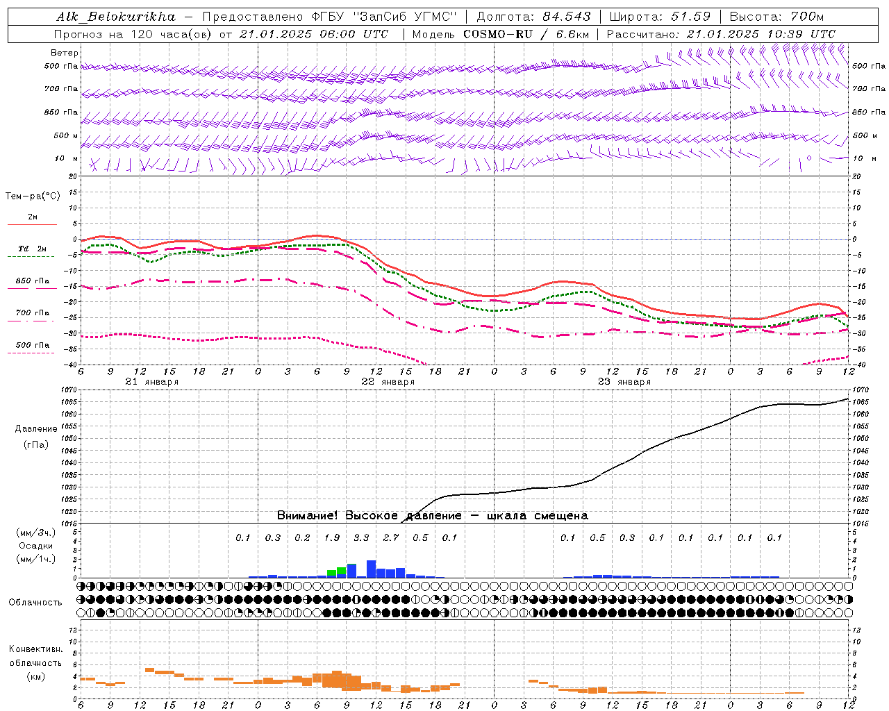Select the model label COSMO-RU / 6.6км
This screenshot has width=889, height=711.
pos(526,34)
